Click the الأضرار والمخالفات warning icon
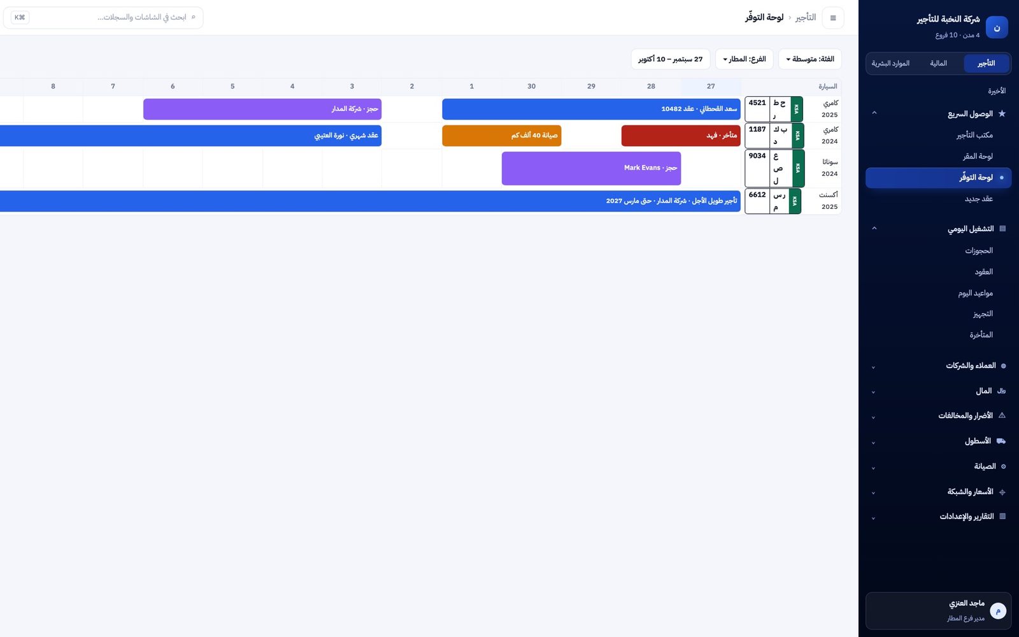 1002,415
